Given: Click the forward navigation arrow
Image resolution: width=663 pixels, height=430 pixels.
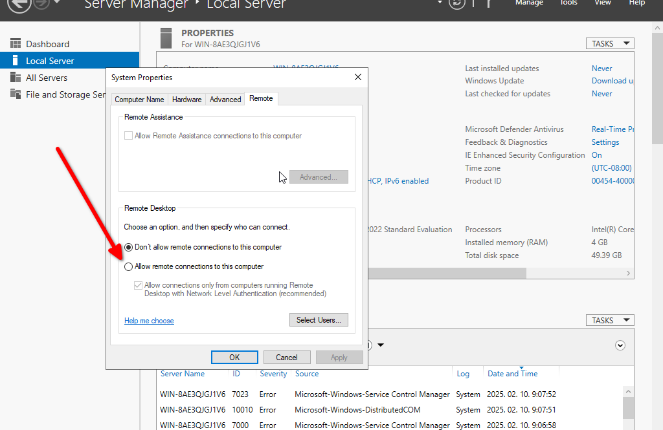Looking at the screenshot, I should [x=42, y=4].
